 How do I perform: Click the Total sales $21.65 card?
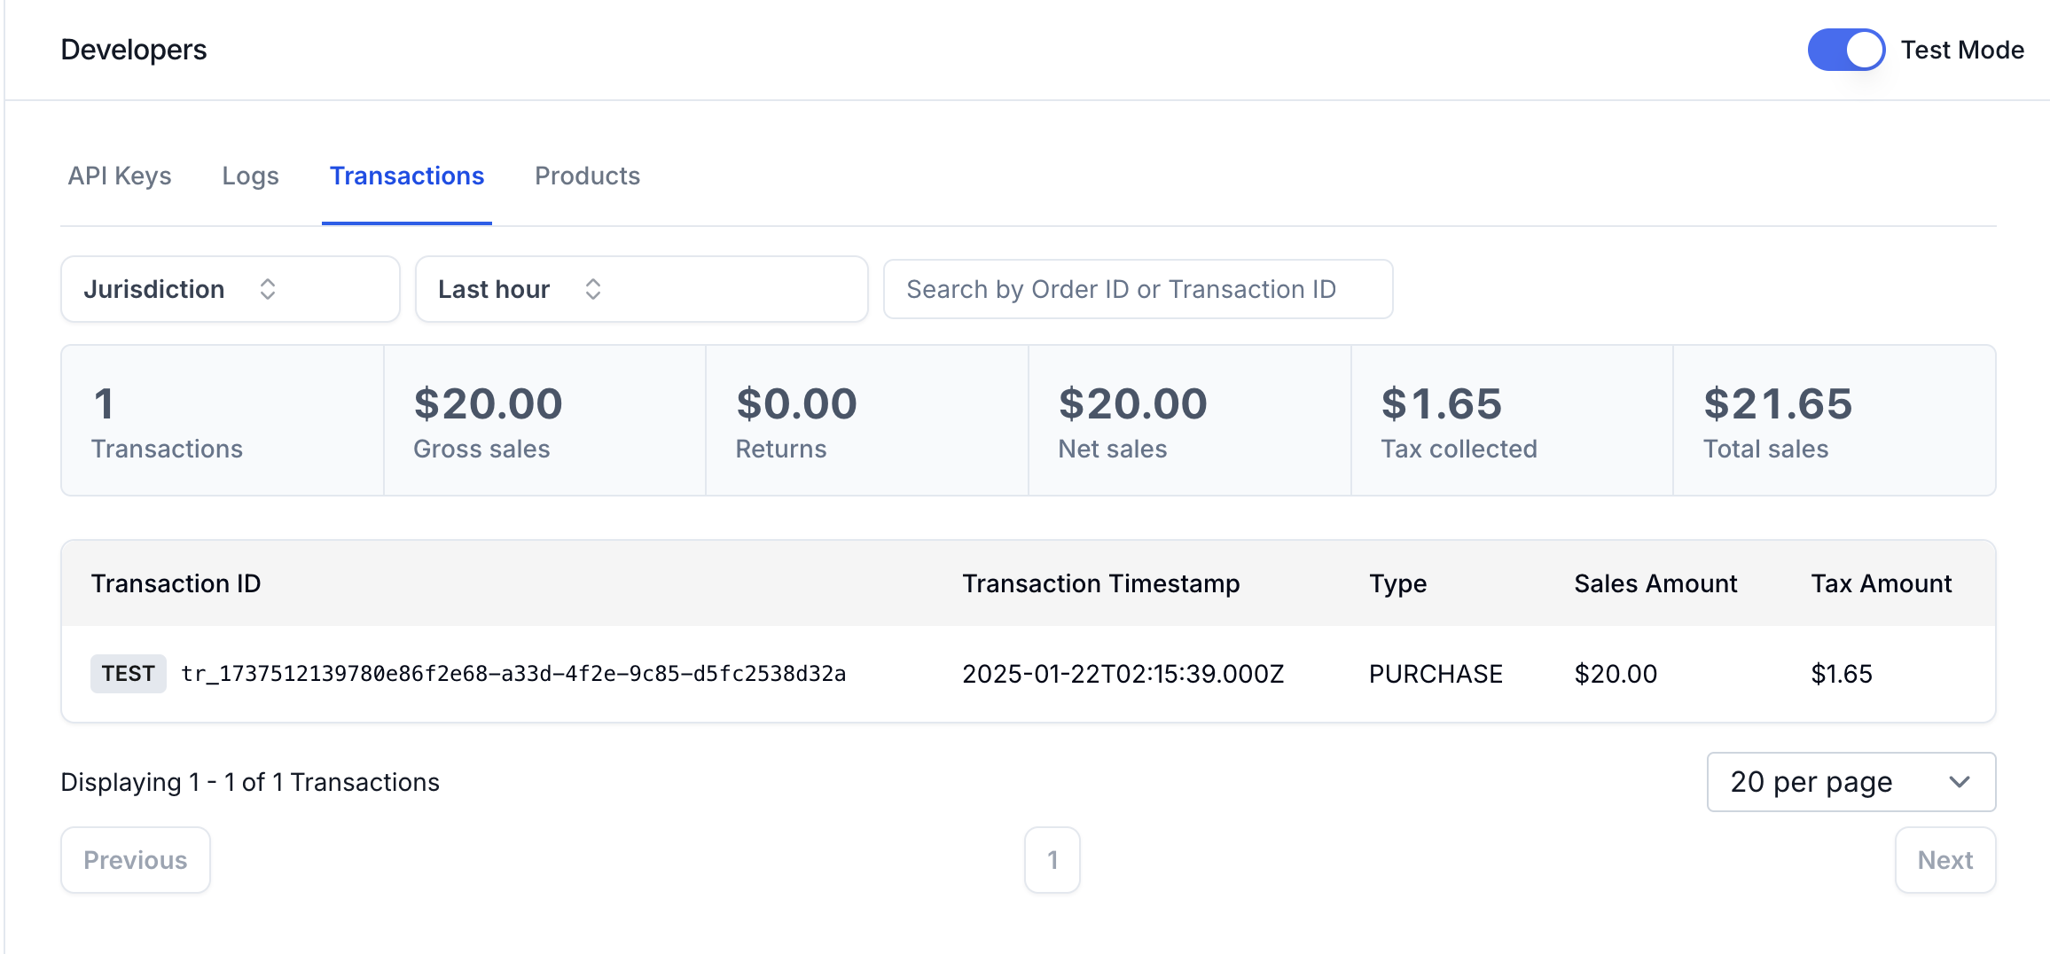coord(1835,420)
